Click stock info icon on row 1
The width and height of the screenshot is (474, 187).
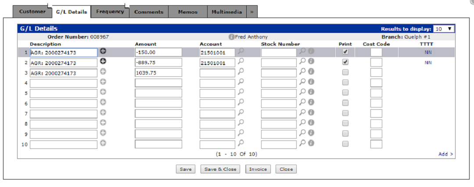311,51
